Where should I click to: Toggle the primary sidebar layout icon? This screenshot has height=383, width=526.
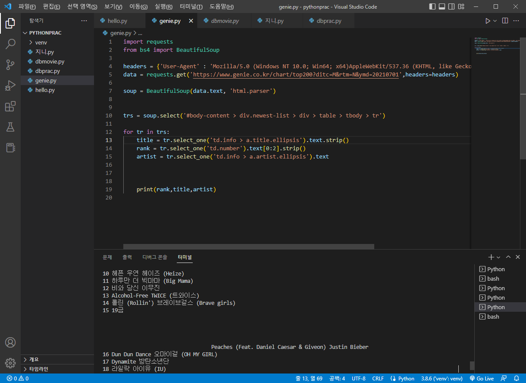click(433, 6)
